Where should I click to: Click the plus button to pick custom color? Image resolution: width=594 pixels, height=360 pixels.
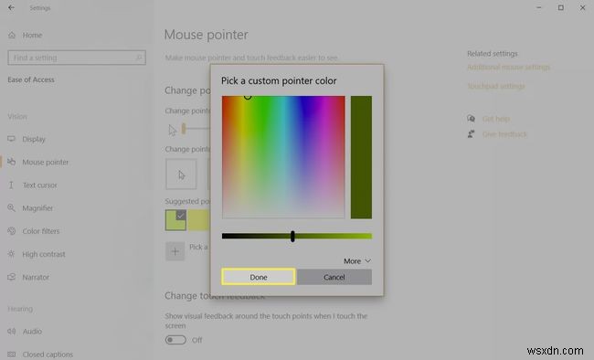coord(175,251)
